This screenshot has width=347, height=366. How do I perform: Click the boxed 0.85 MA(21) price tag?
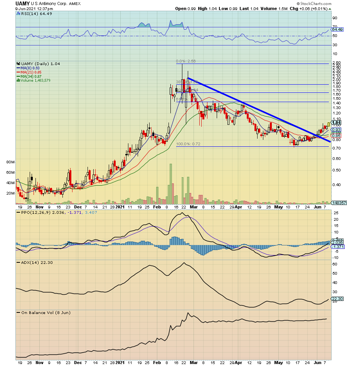(x=336, y=136)
